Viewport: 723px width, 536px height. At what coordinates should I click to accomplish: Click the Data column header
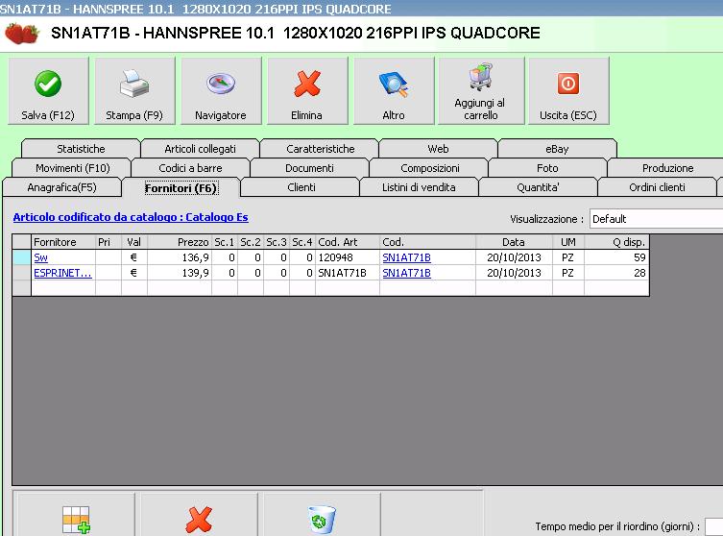[x=514, y=242]
